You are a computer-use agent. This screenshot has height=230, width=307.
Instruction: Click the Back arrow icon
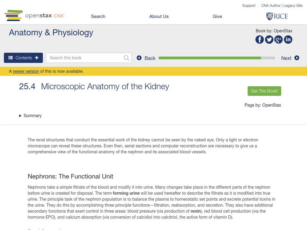coord(139,58)
